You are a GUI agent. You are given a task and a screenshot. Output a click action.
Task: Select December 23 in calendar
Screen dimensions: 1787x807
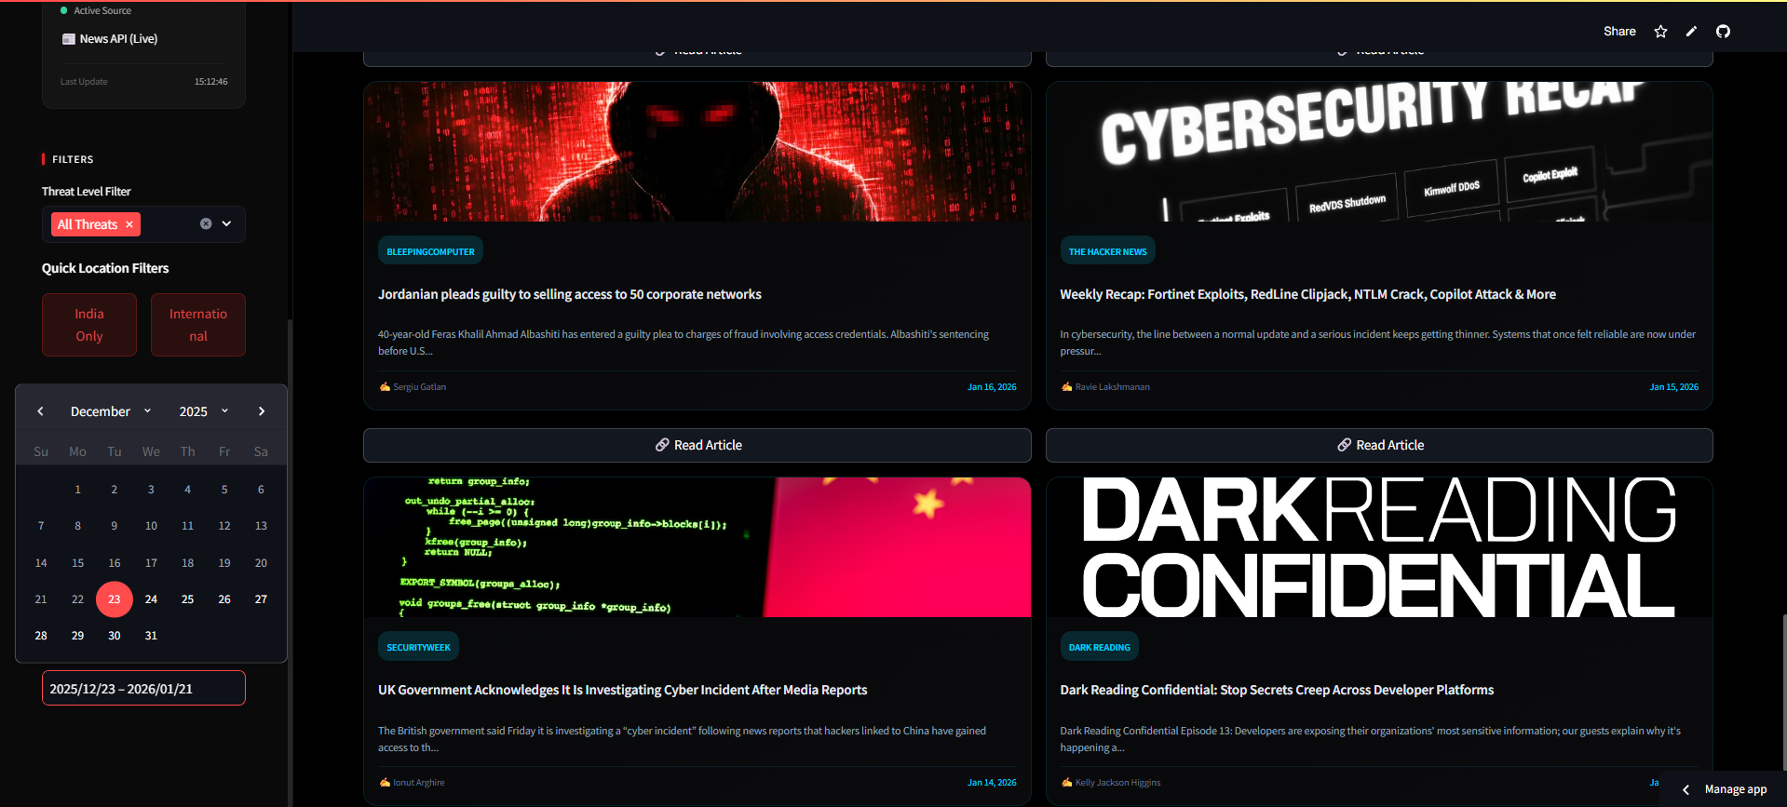(x=115, y=599)
